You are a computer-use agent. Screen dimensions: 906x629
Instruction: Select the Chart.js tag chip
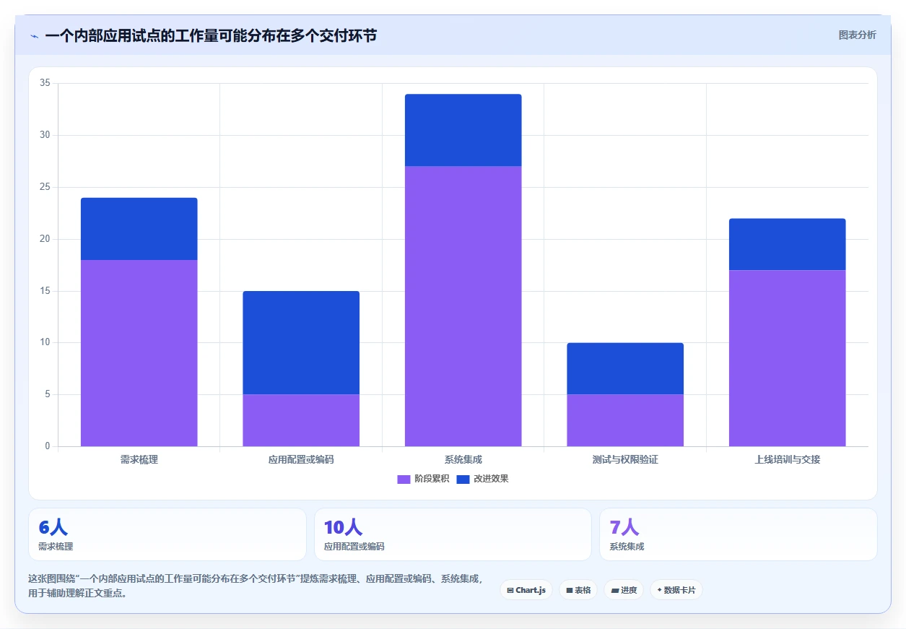pyautogui.click(x=526, y=590)
